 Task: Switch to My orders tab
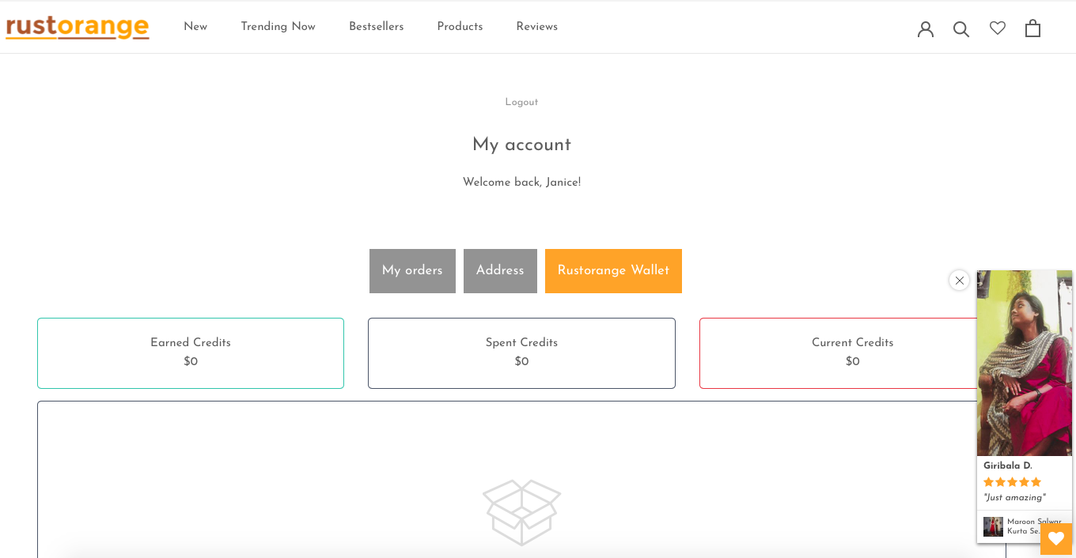(412, 271)
